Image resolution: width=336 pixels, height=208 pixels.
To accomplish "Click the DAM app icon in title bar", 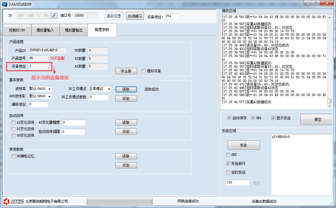I will click(4, 4).
